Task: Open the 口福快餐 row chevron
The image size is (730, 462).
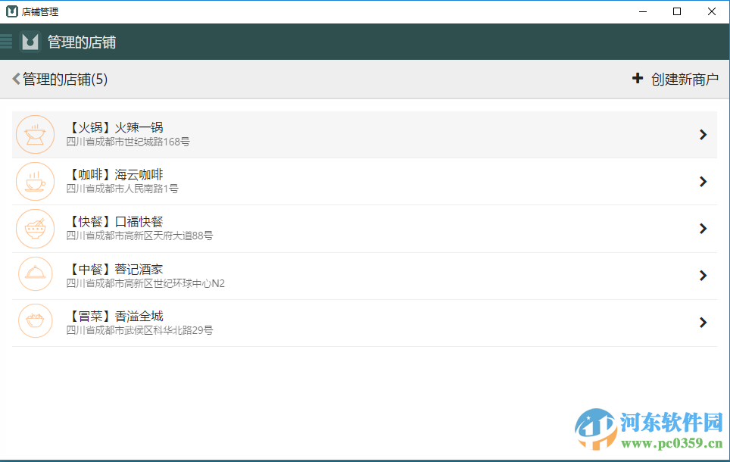Action: [703, 229]
